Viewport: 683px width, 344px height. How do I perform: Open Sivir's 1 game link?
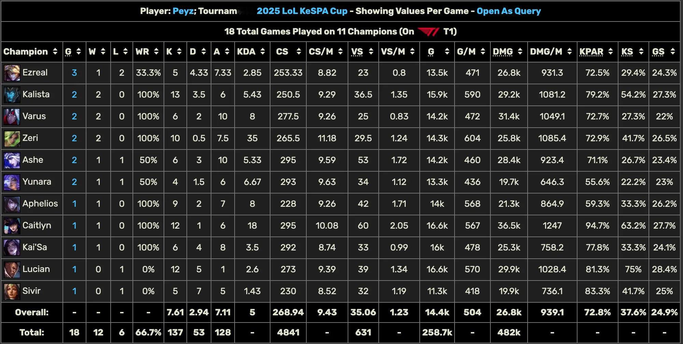point(74,291)
